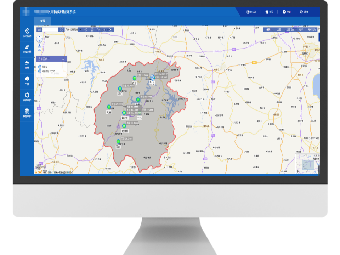340x255 pixels.
Task: Click the play button in map toolbar
Action: click(x=110, y=30)
